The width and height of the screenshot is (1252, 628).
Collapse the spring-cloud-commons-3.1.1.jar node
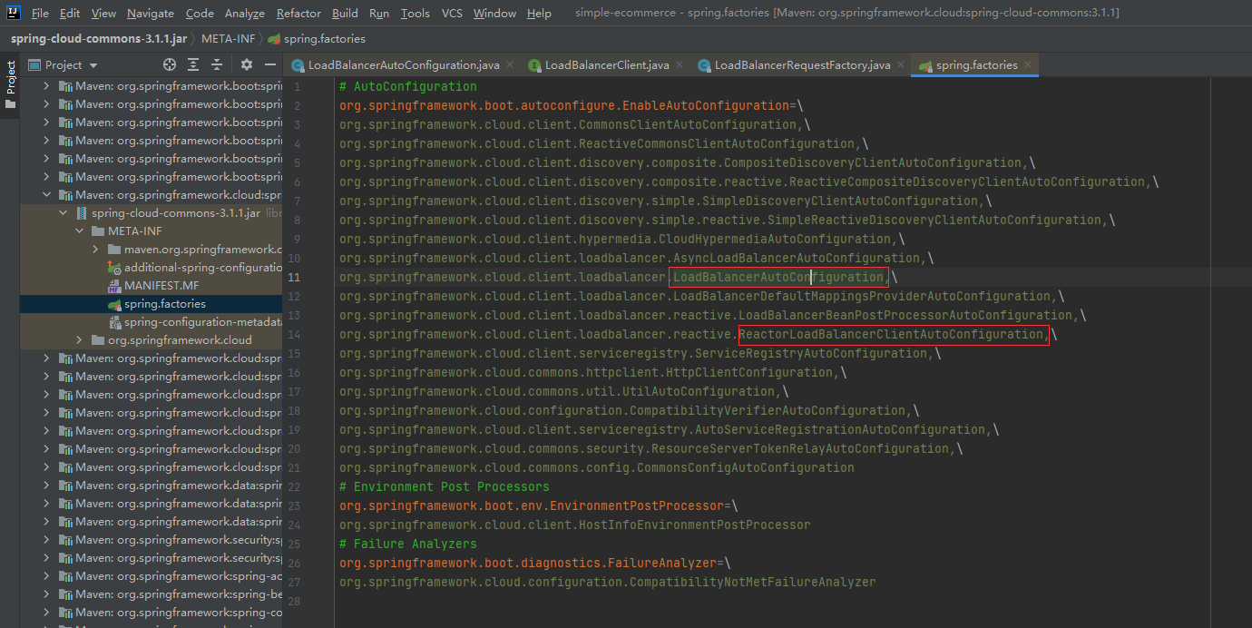click(64, 213)
